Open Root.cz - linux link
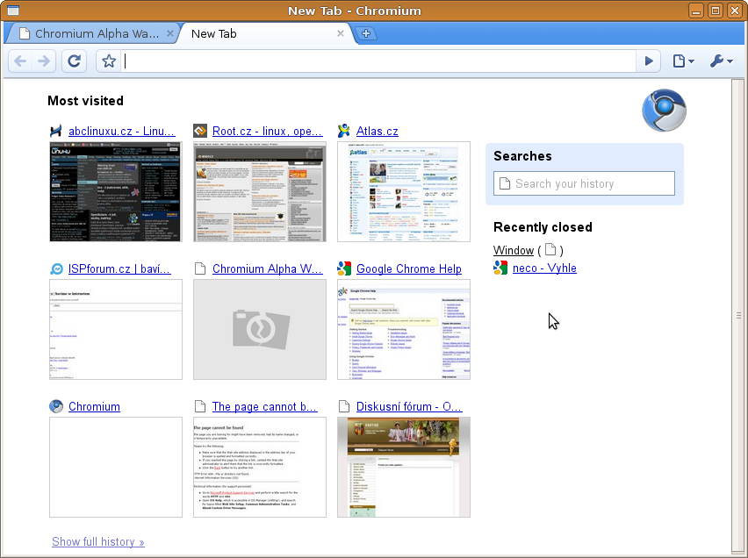Image resolution: width=748 pixels, height=558 pixels. [x=267, y=131]
